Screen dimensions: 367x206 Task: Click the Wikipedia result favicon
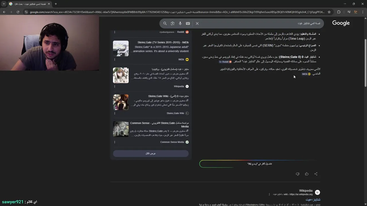click(317, 192)
